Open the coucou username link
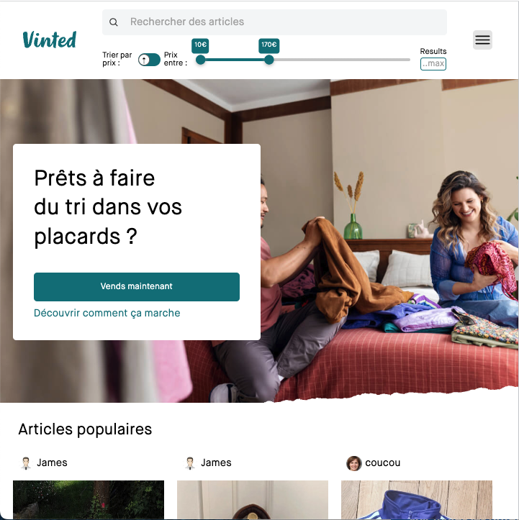 383,462
